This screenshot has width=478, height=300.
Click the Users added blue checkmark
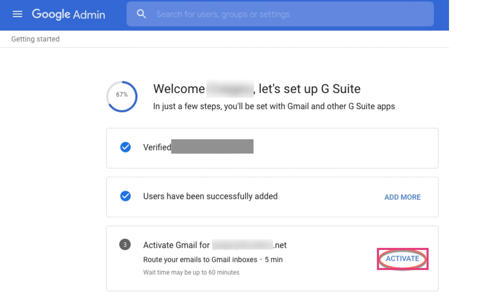click(125, 196)
